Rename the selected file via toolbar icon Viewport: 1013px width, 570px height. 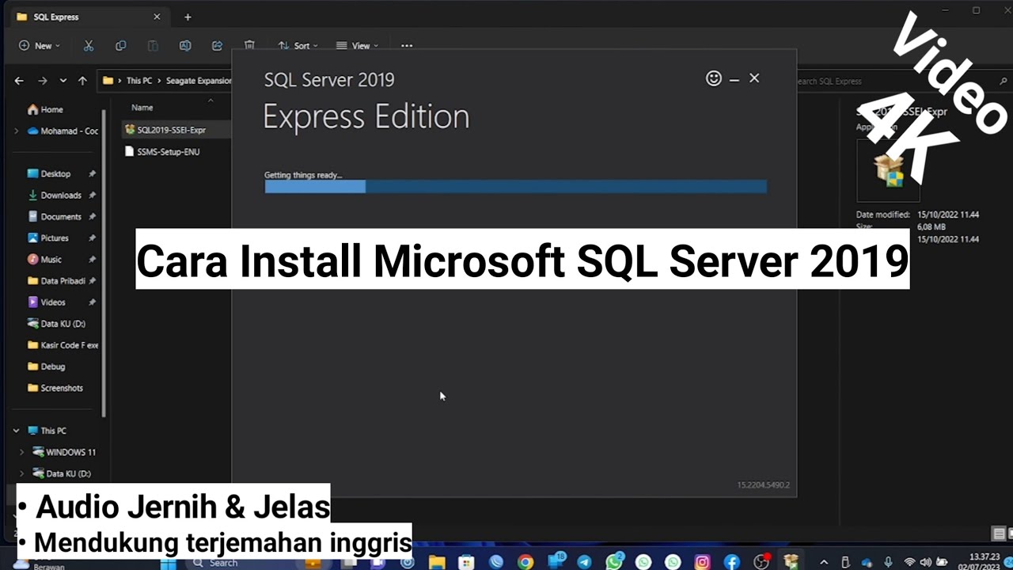[185, 46]
